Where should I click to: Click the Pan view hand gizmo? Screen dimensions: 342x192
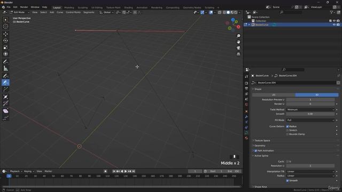[238, 42]
